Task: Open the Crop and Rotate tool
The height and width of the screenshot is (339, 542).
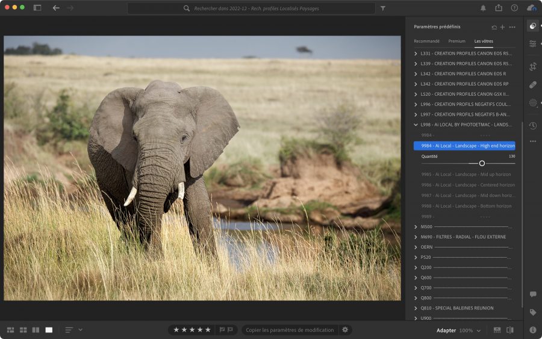Action: [x=533, y=67]
